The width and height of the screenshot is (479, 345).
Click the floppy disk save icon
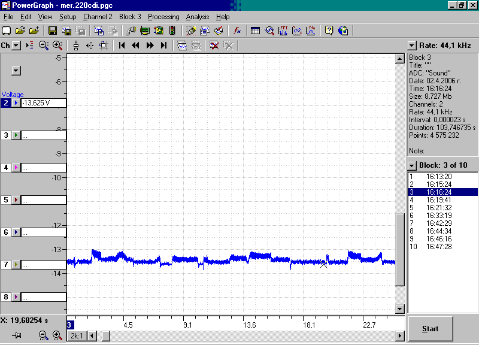pyautogui.click(x=53, y=31)
